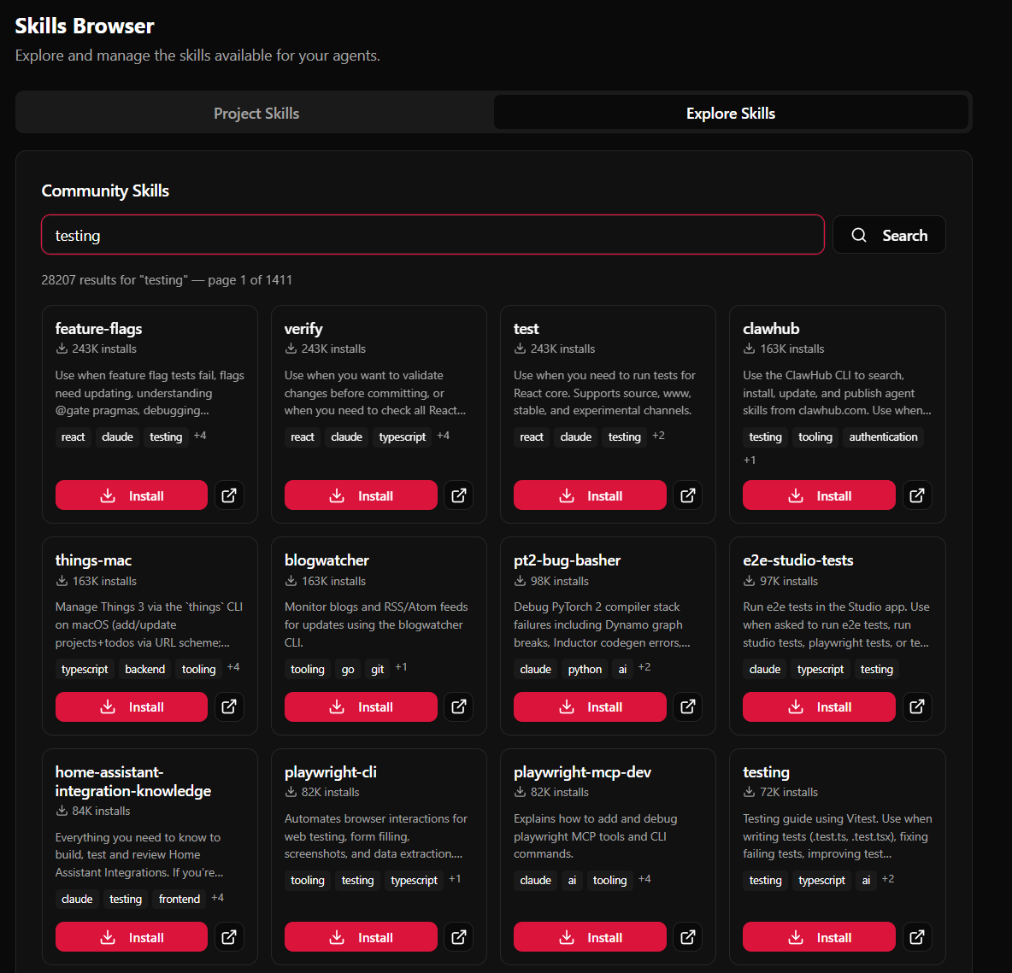Expand the +1 tags on blogwatcher card
1012x973 pixels.
pos(401,667)
